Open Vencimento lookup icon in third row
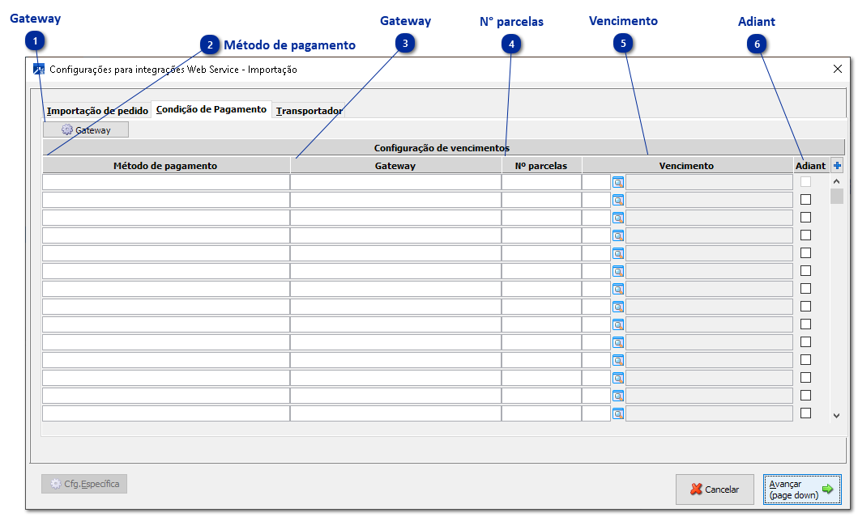Image resolution: width=858 pixels, height=517 pixels. (618, 218)
